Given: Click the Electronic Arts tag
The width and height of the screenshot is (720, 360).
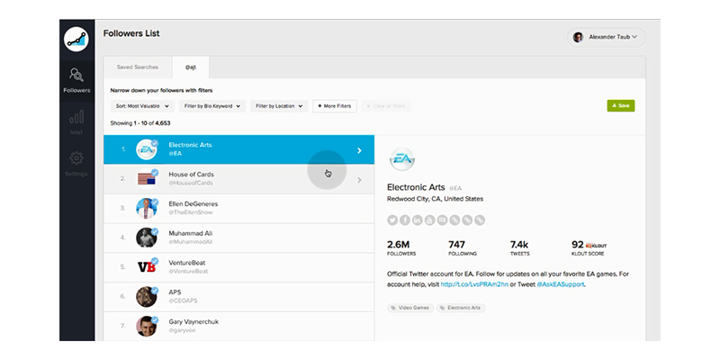Looking at the screenshot, I should pos(461,308).
